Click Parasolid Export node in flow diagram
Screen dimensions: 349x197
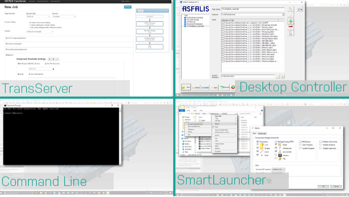tap(150, 39)
